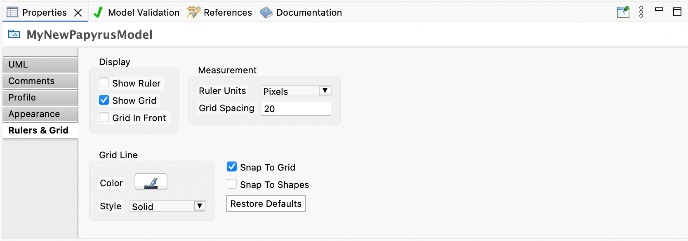Click the Documentation book icon
This screenshot has width=688, height=241.
[266, 12]
